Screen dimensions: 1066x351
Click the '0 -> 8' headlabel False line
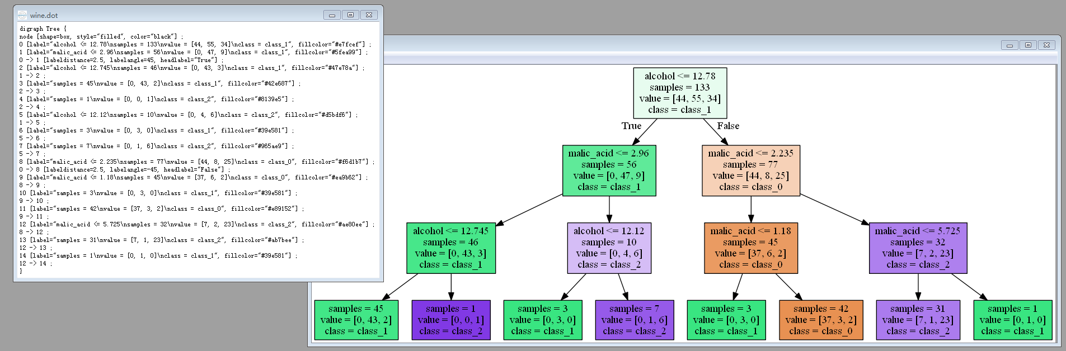[125, 169]
